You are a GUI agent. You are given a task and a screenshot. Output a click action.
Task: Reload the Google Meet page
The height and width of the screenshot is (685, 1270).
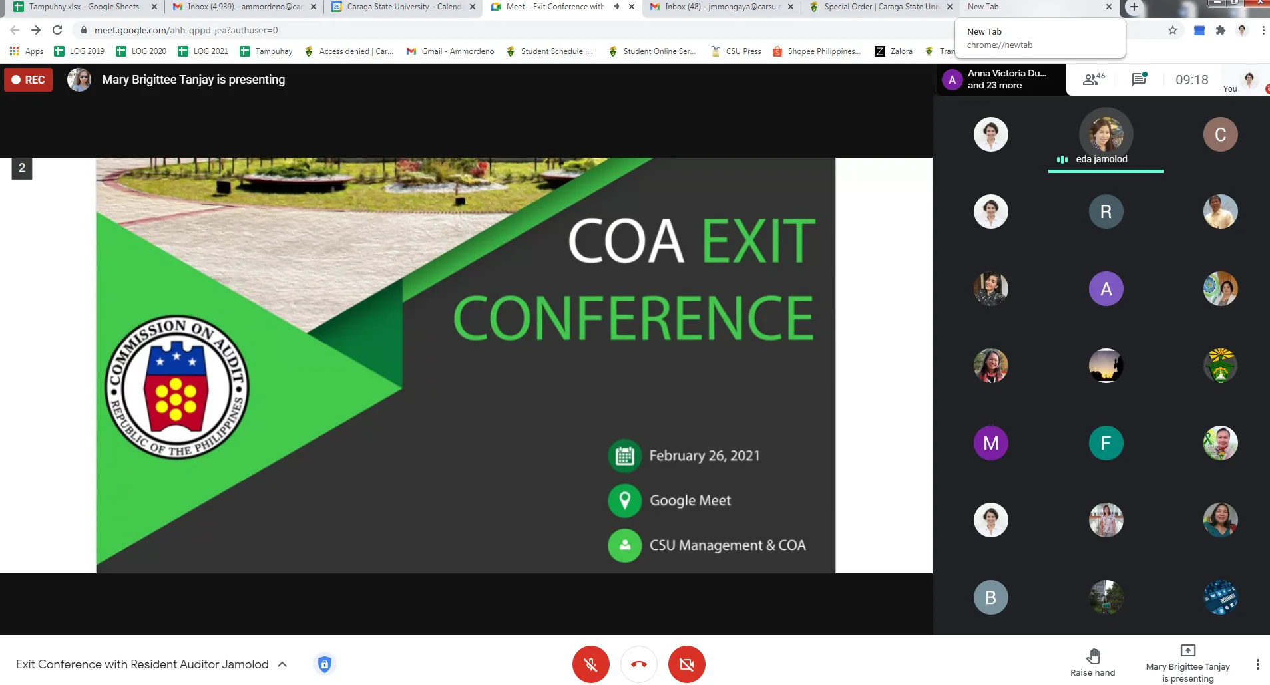coord(57,30)
